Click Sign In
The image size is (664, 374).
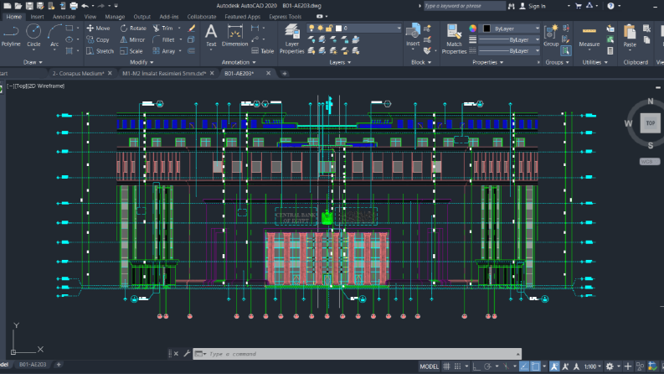tap(537, 6)
